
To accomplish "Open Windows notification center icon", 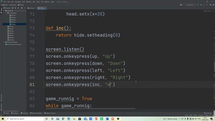I will coord(212,119).
